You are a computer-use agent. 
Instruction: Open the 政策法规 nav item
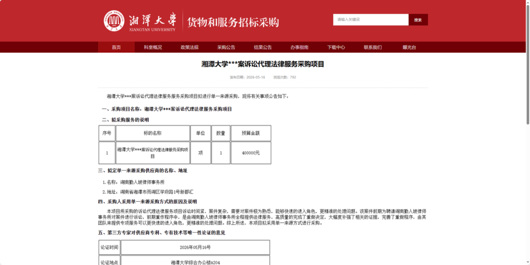click(189, 47)
